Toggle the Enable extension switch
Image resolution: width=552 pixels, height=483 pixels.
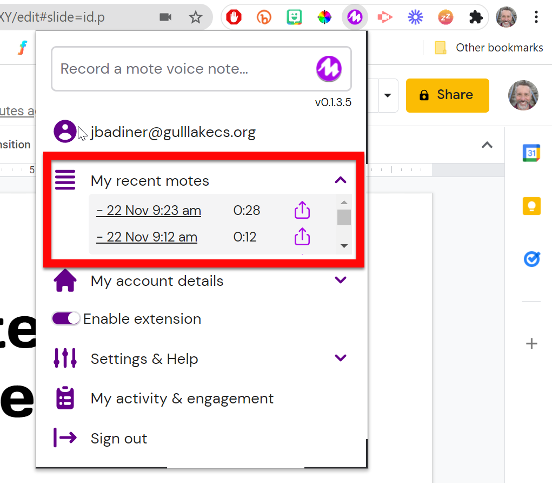[x=66, y=318]
